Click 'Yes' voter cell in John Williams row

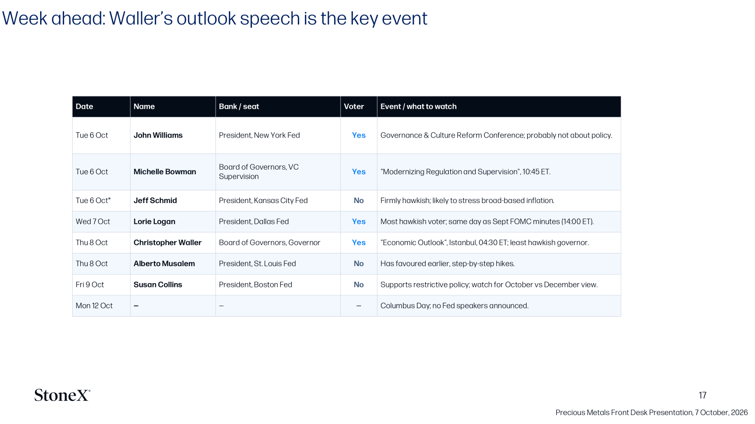pos(359,135)
